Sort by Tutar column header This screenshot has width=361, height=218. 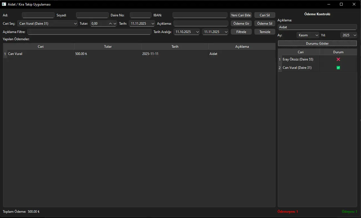click(x=108, y=47)
